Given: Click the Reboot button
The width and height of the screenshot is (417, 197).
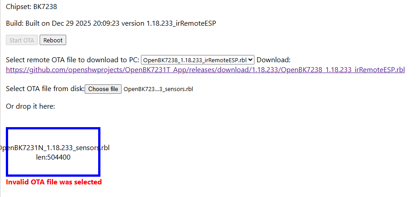Looking at the screenshot, I should [53, 40].
